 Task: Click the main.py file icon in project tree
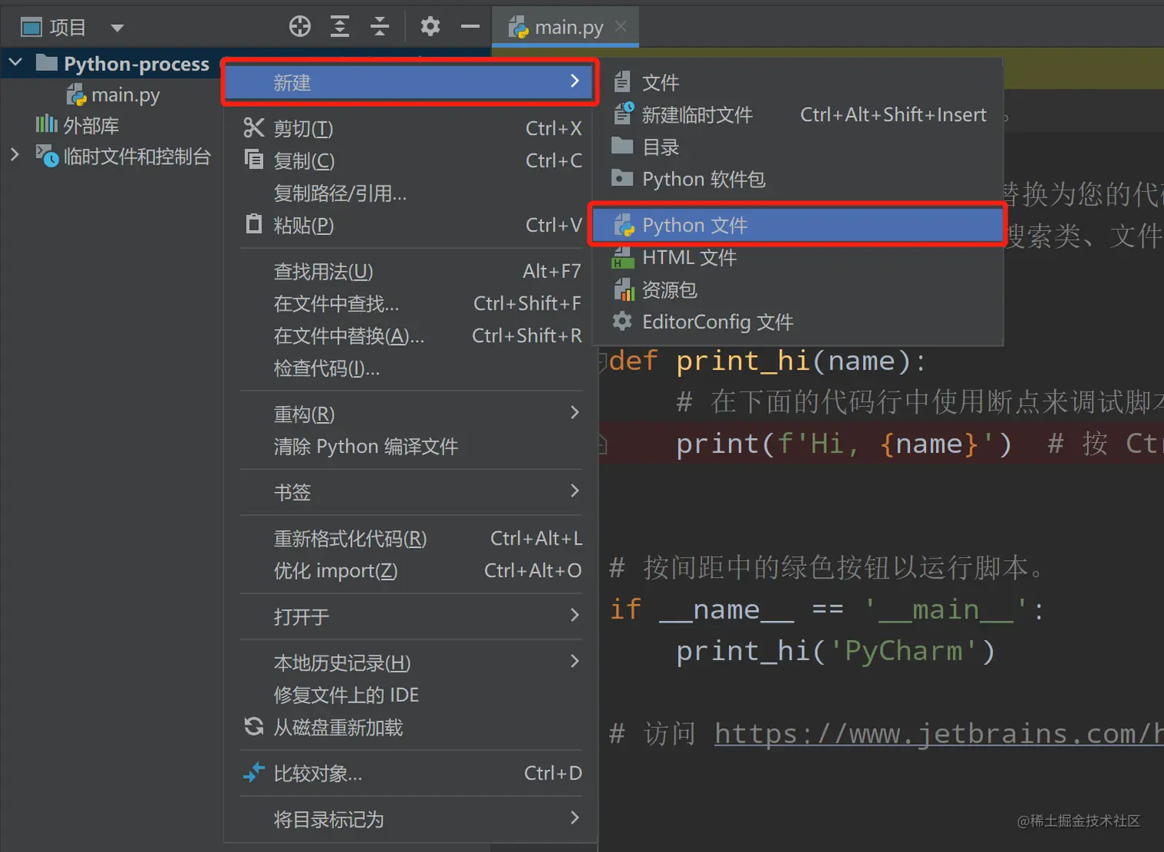point(76,95)
